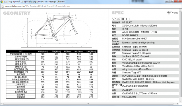The width and height of the screenshot is (182, 106).
Task: Click the sizes text XS/S (42cm), S/M (46cm)
Action: click(x=139, y=26)
